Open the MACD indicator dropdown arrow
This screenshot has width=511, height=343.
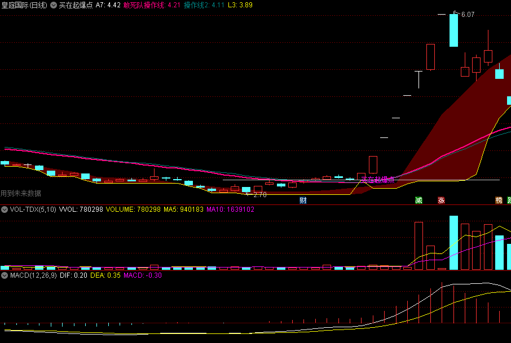pos(5,275)
